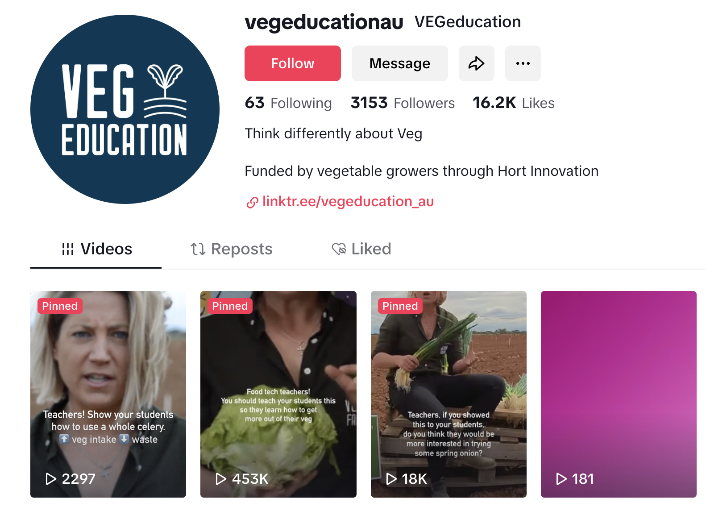Image resolution: width=706 pixels, height=515 pixels.
Task: Click the play icon on 453K-view video
Action: click(x=221, y=479)
